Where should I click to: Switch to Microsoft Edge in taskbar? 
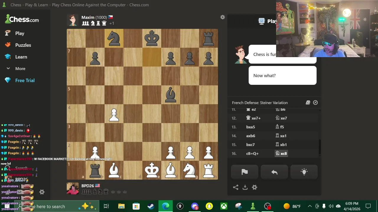pyautogui.click(x=165, y=206)
